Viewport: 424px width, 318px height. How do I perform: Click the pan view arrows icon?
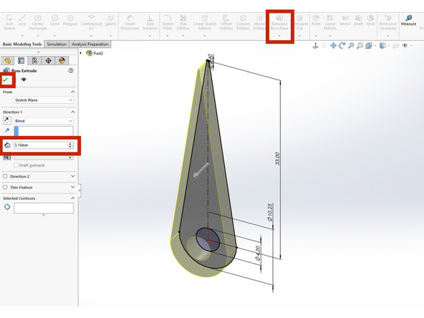[x=333, y=46]
